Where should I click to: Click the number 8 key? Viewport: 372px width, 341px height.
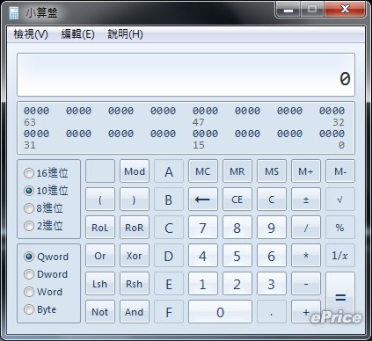(237, 228)
